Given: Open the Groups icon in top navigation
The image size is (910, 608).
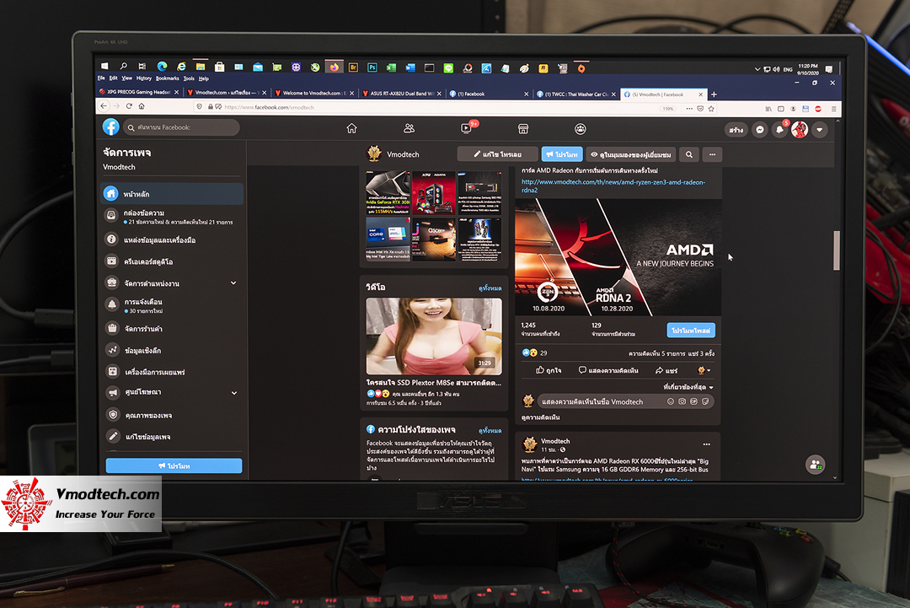Looking at the screenshot, I should 580,129.
